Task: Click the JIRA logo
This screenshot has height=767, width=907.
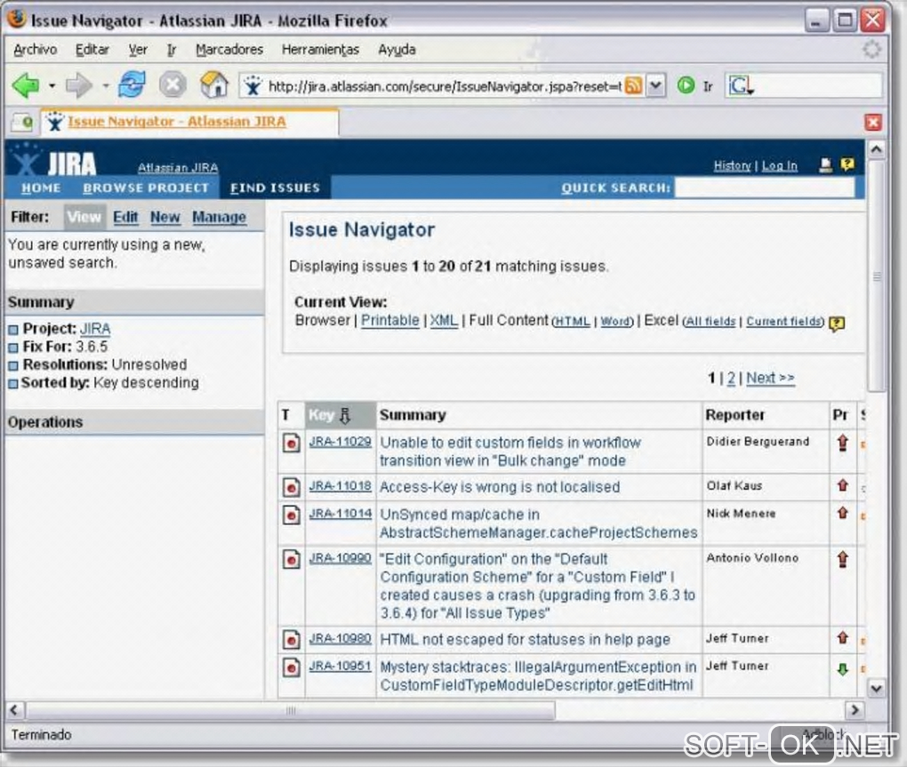Action: [x=55, y=161]
